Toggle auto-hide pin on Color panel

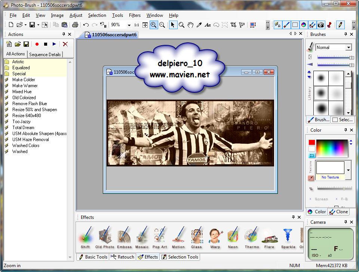[346, 130]
